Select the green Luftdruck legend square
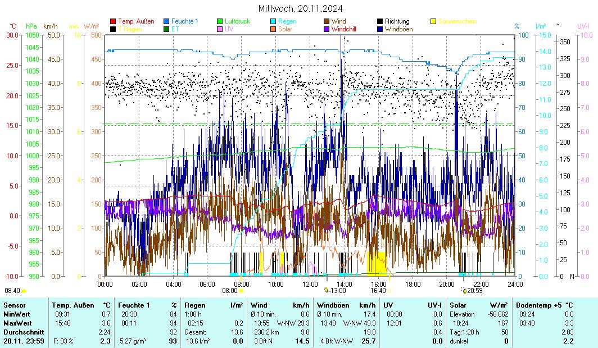 (220, 21)
